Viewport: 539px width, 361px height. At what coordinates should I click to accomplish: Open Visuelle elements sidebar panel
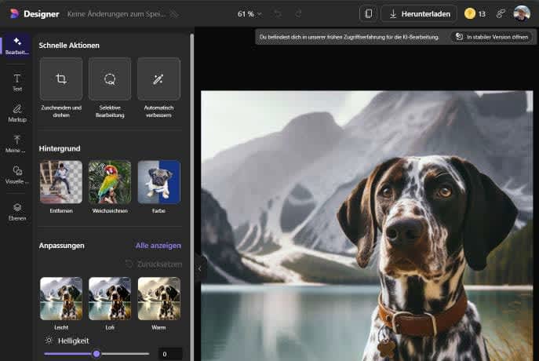point(16,174)
